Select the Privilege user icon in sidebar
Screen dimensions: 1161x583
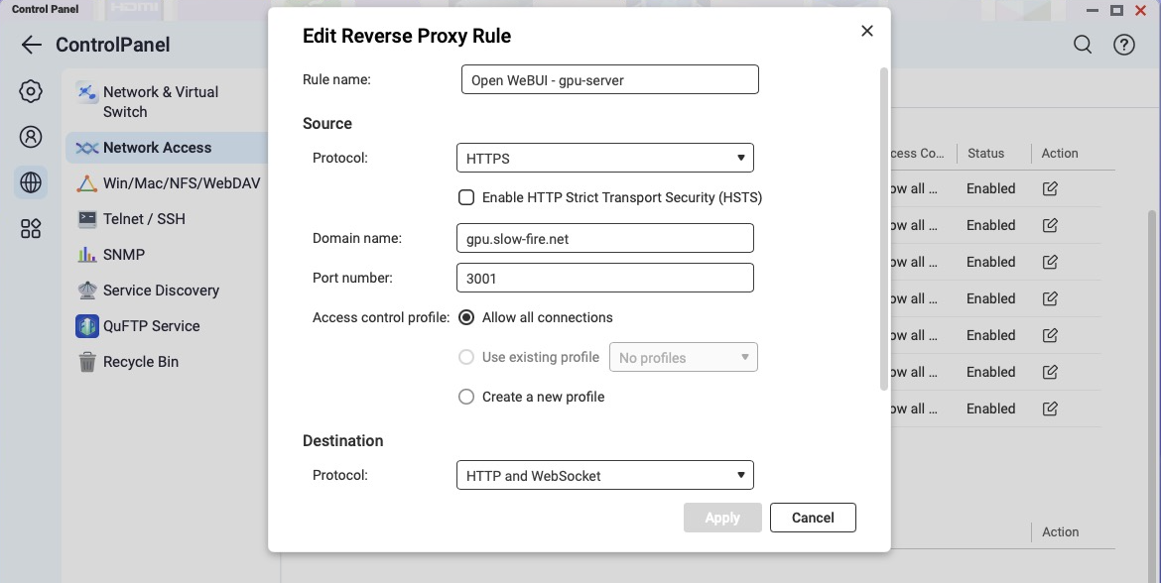tap(31, 138)
